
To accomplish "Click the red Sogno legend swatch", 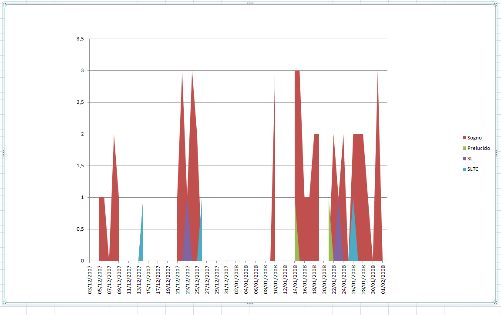I will pyautogui.click(x=464, y=138).
